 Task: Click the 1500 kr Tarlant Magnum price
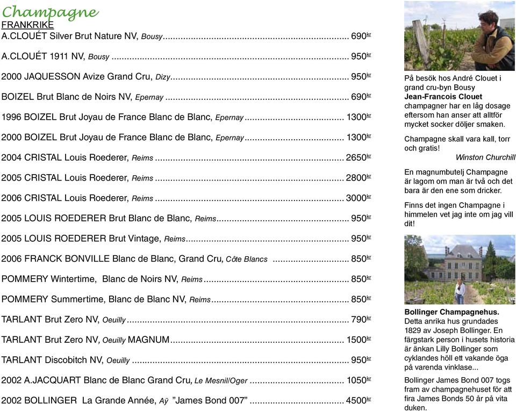click(x=359, y=340)
